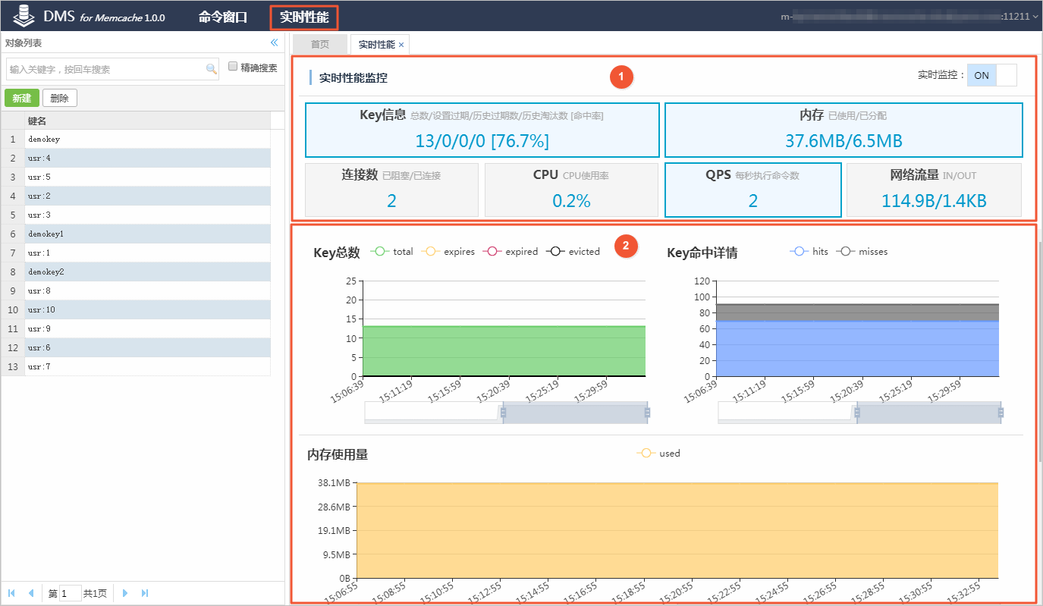
Task: Check the 精确搜索 checkbox
Action: point(233,67)
